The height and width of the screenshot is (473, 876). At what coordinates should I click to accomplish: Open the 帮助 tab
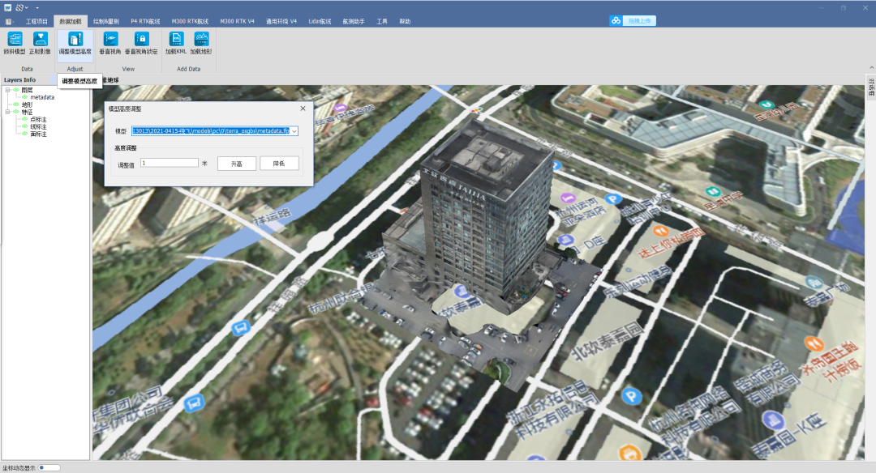point(405,22)
